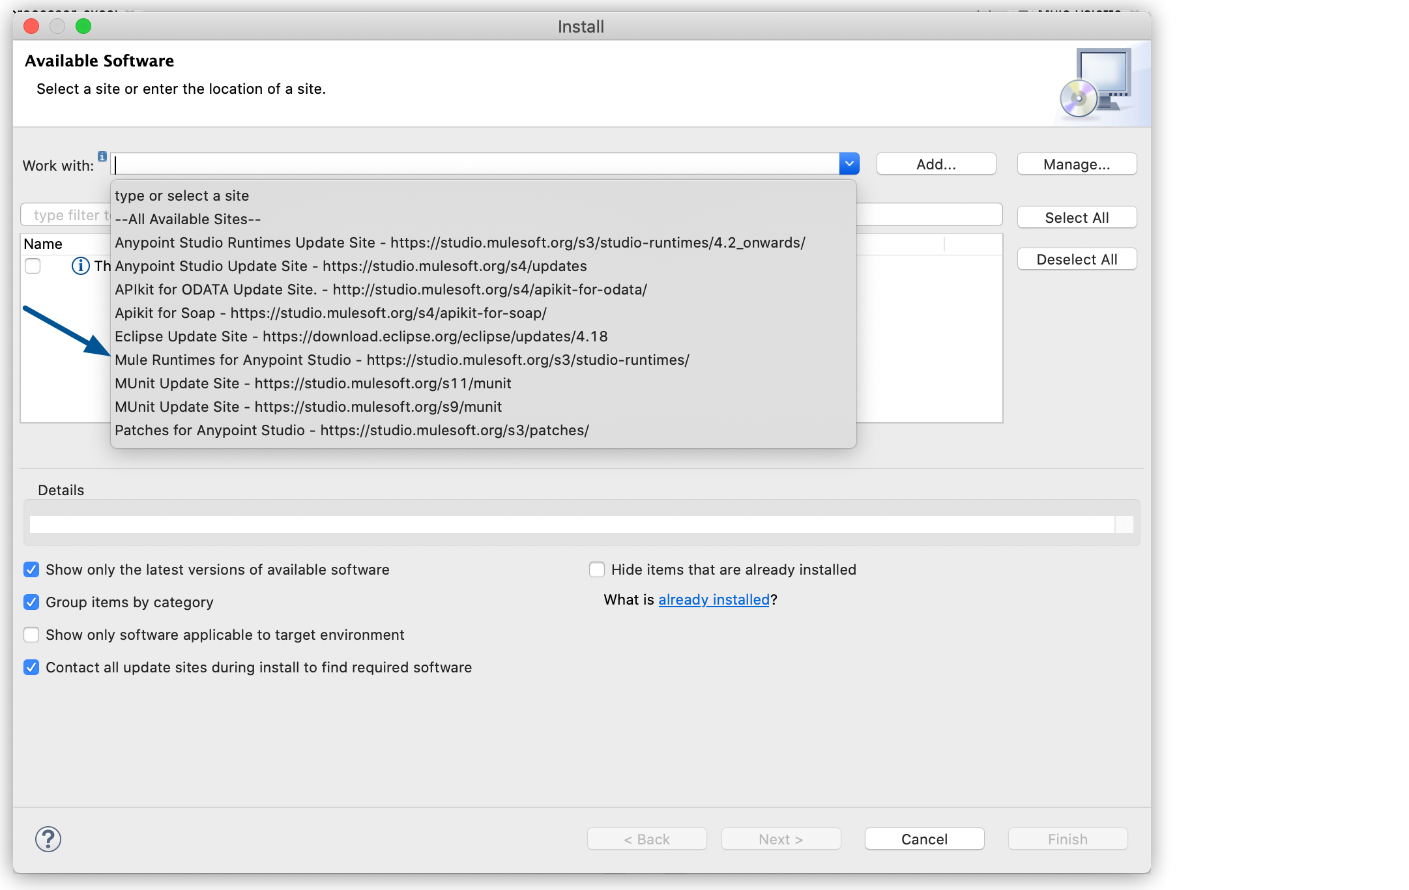Image resolution: width=1409 pixels, height=890 pixels.
Task: Select "--All Available Sites--" from the list
Action: point(188,219)
